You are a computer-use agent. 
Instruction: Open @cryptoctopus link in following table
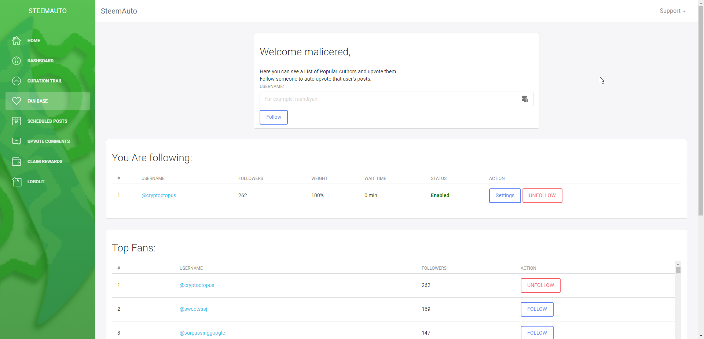click(159, 195)
